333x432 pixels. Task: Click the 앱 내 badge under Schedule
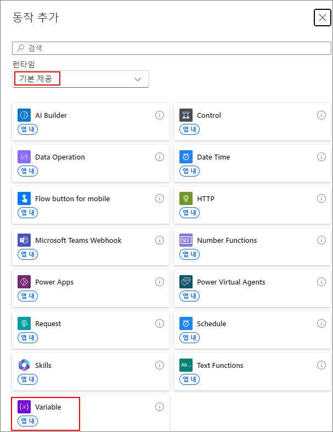[189, 338]
